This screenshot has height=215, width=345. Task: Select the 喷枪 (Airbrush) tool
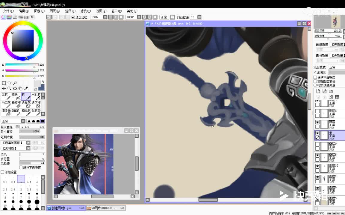coord(16,96)
